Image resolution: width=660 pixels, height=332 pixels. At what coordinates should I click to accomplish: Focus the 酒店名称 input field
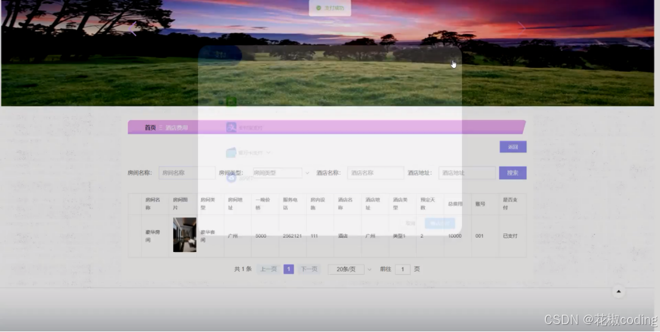[375, 173]
